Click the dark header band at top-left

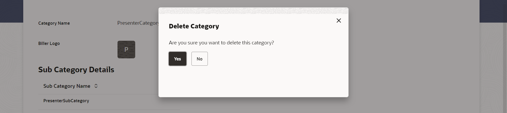11,11
